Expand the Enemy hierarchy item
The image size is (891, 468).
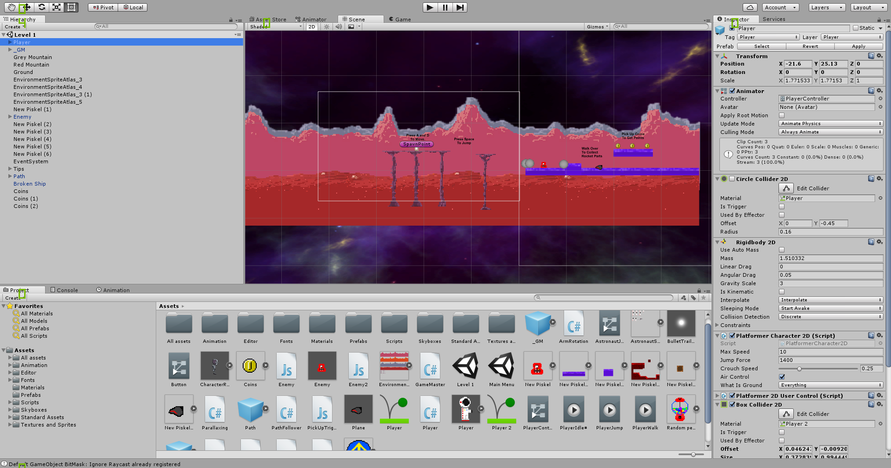click(x=10, y=117)
